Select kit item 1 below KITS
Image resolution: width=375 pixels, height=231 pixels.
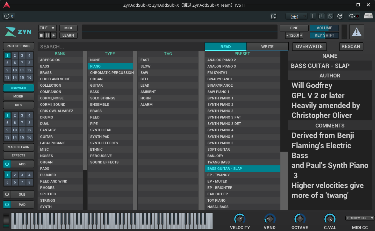[7, 115]
